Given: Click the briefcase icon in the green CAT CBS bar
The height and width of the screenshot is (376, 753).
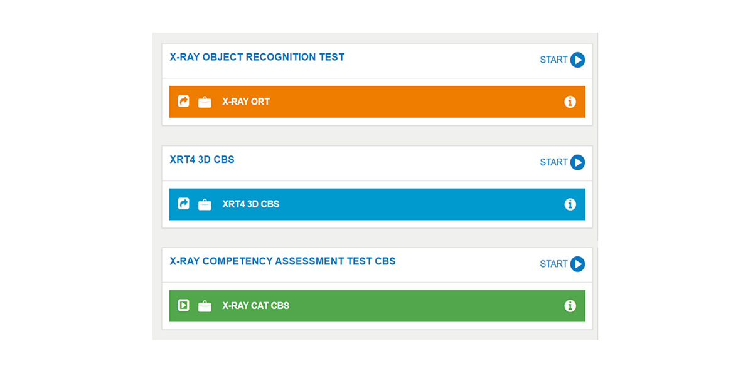Looking at the screenshot, I should pyautogui.click(x=205, y=306).
